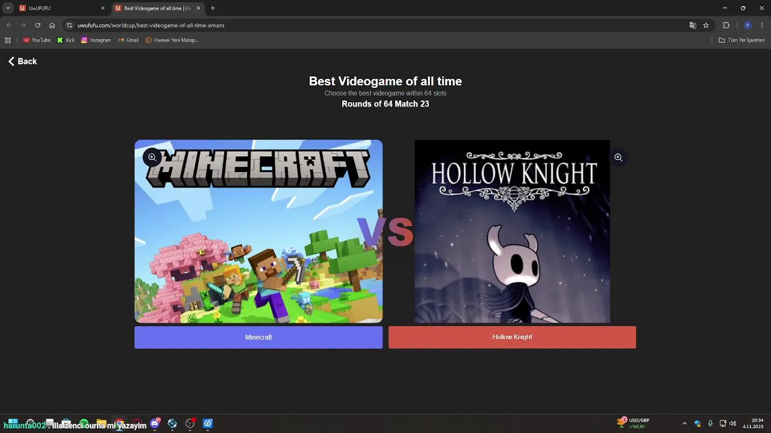Open the volume speaker tray icon
Screen dimensions: 771x433
(x=732, y=423)
